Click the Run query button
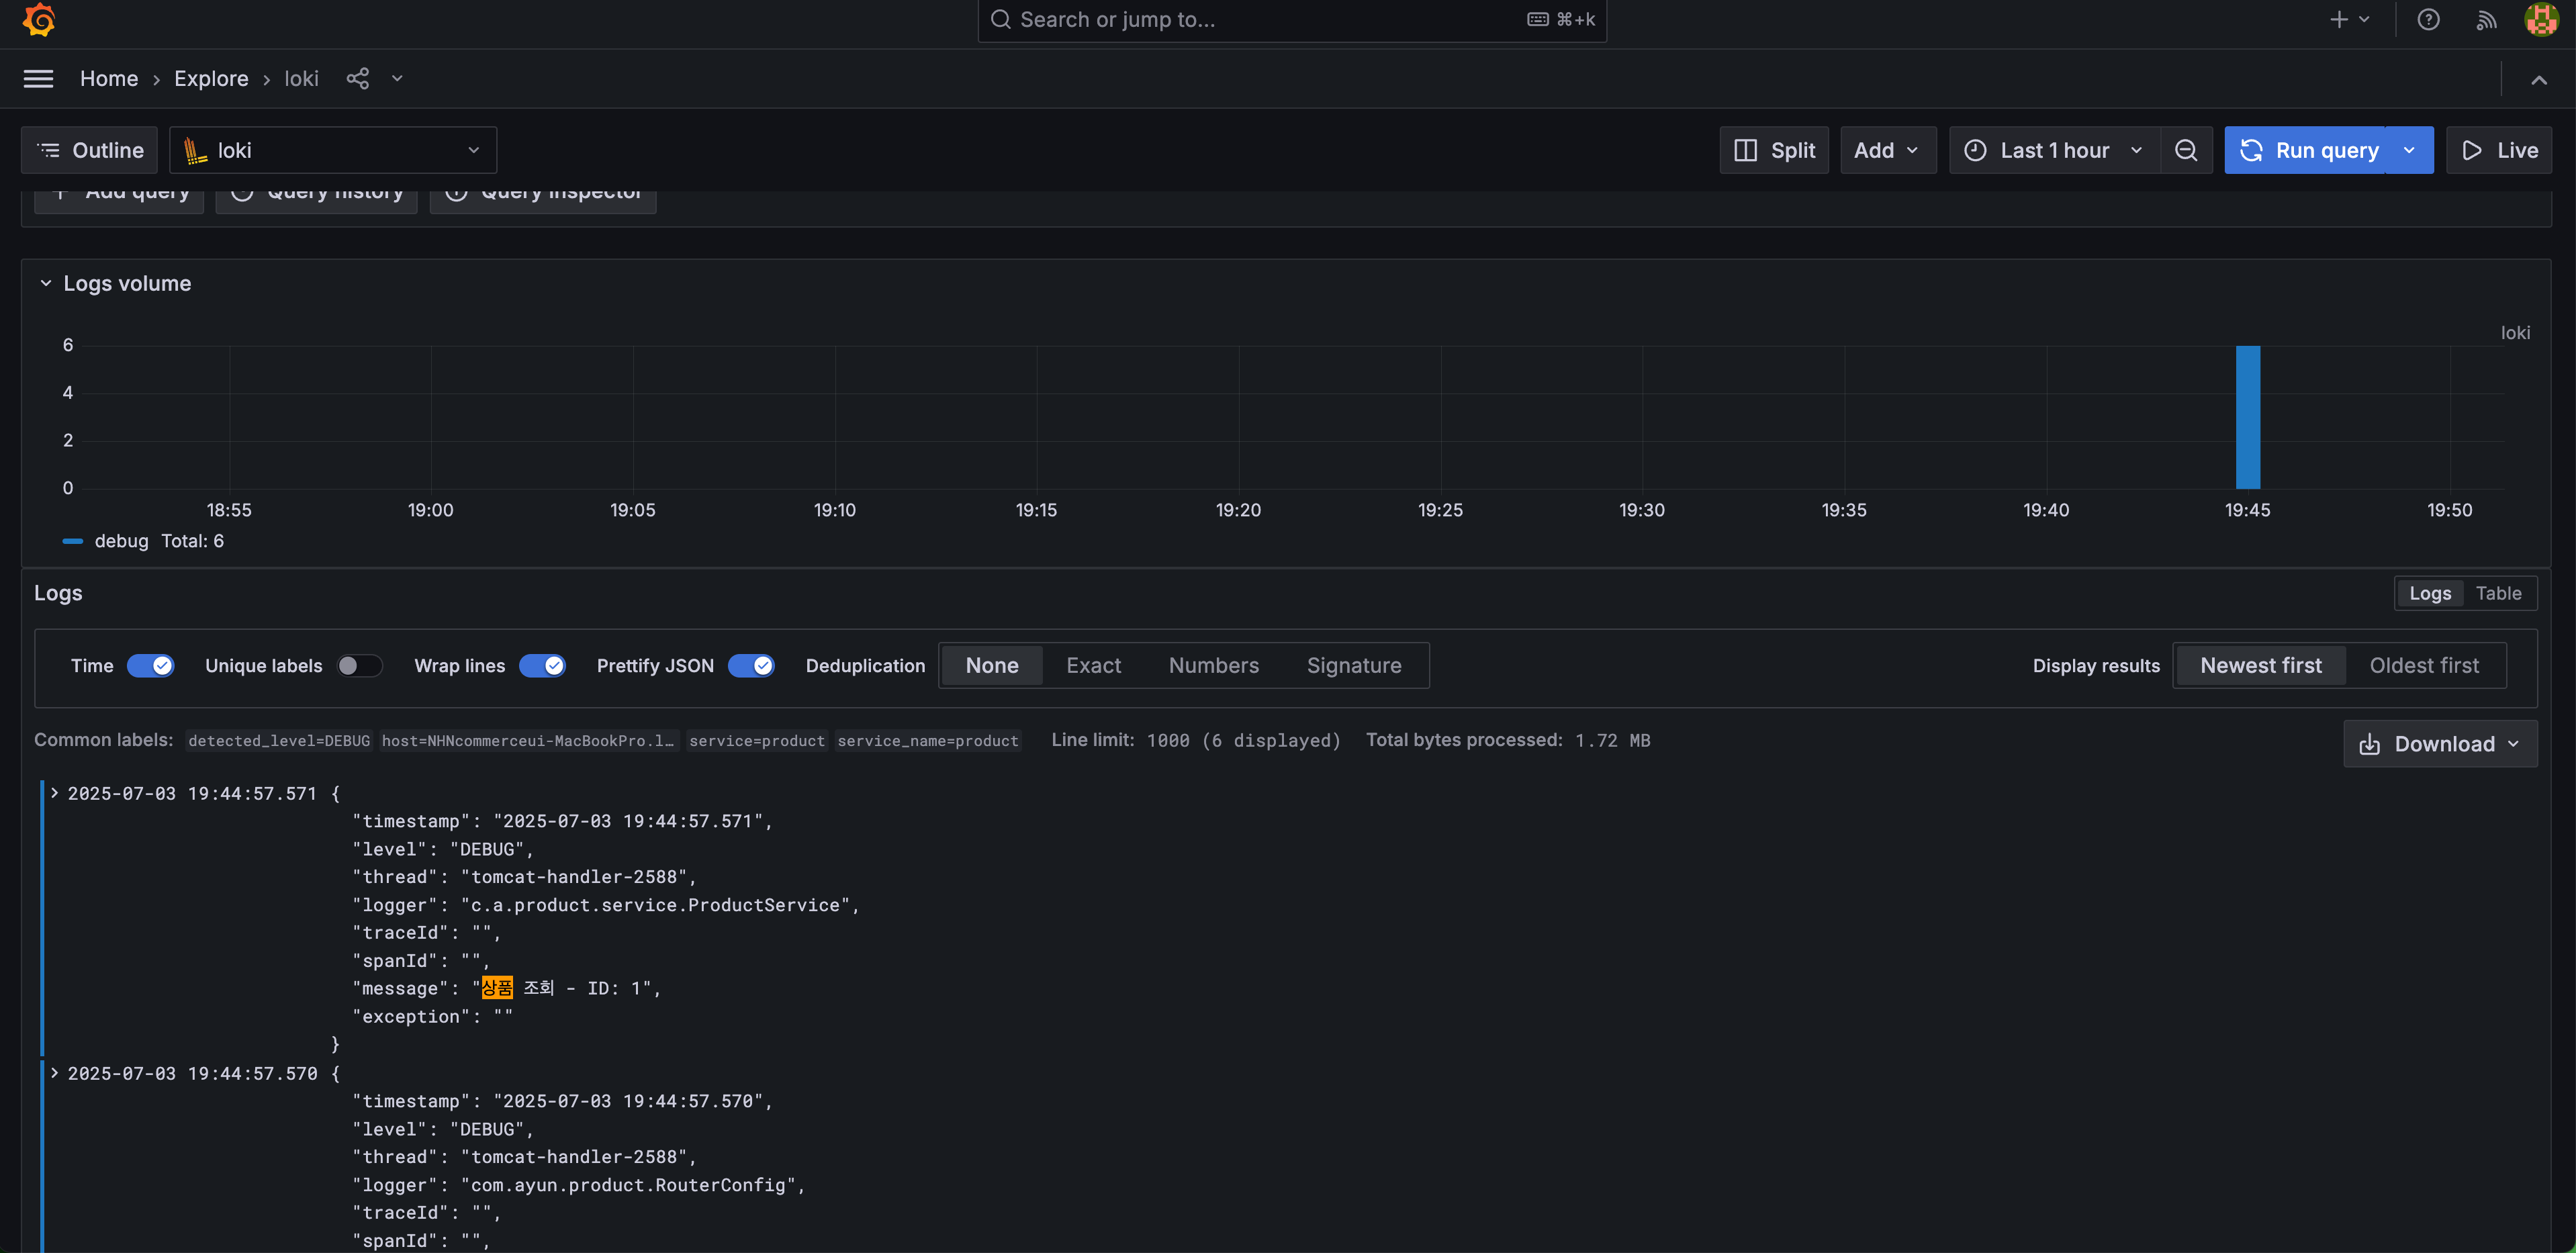This screenshot has width=2576, height=1253. (x=2305, y=150)
